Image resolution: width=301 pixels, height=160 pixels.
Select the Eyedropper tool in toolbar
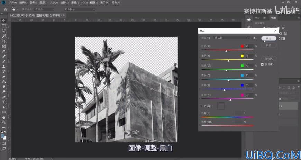click(4, 51)
